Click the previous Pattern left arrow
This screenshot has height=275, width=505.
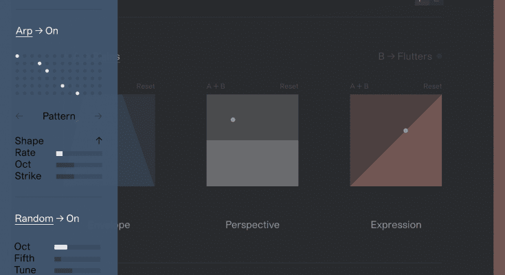tap(19, 116)
